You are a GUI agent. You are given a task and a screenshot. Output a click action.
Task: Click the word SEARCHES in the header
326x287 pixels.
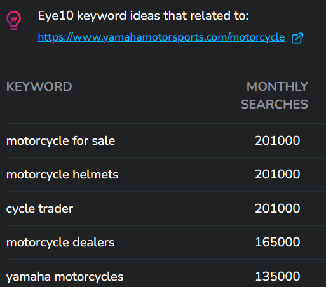275,104
